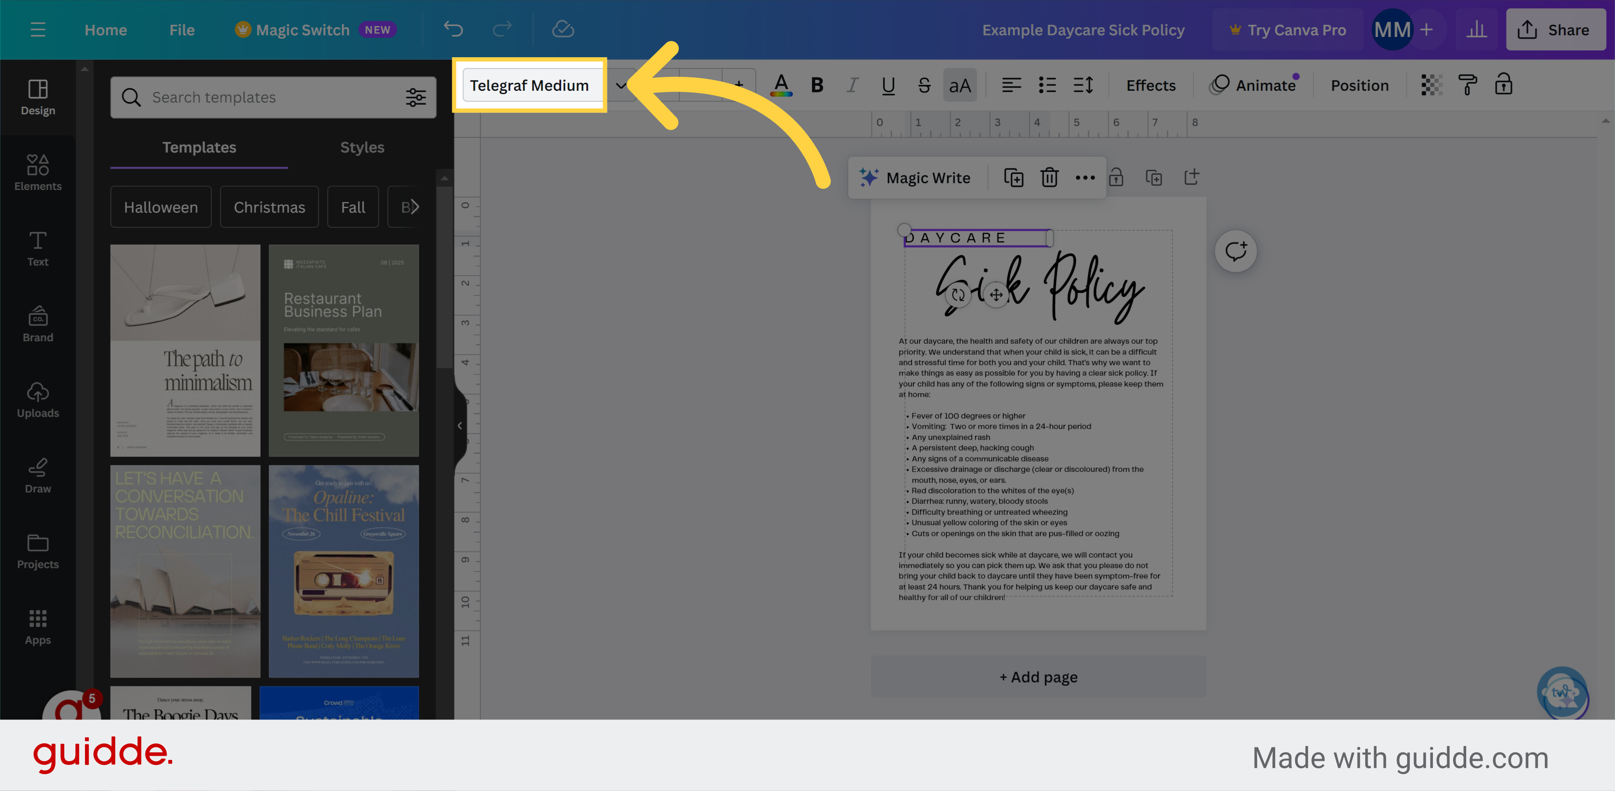Add a new page via page icon

[x=1191, y=177]
